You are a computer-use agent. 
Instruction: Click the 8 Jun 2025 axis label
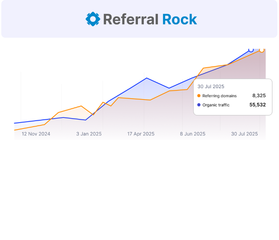click(x=193, y=134)
